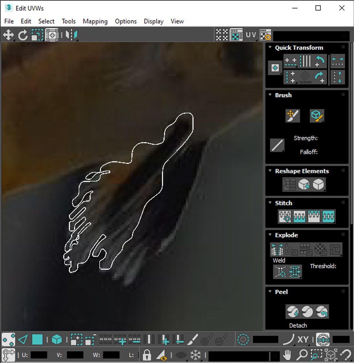354x363 pixels.
Task: Open the texture map dropdown list
Action: [x=311, y=36]
